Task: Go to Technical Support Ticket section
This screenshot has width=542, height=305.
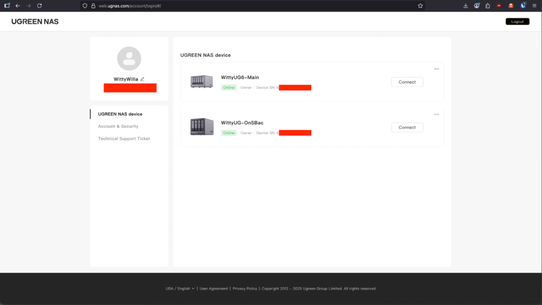Action: pyautogui.click(x=124, y=138)
